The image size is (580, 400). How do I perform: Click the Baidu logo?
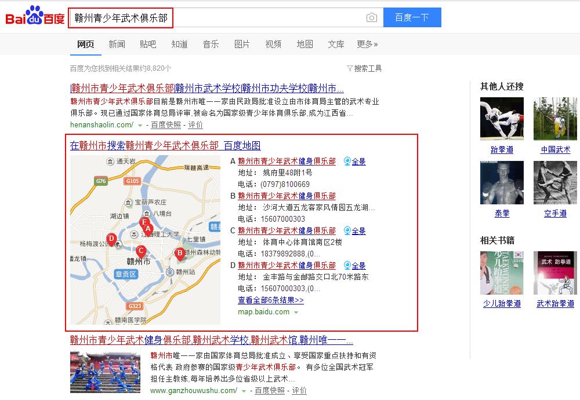click(x=35, y=16)
